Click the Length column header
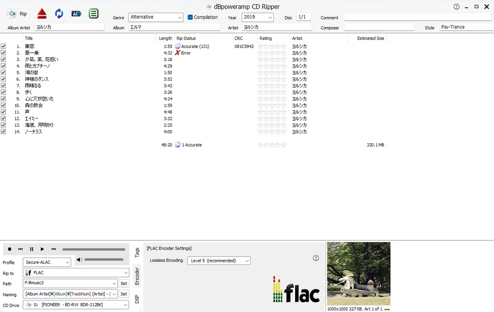 (x=165, y=38)
